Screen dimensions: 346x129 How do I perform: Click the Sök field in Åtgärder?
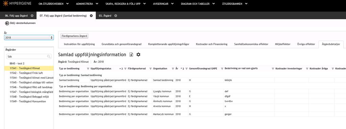[29, 57]
